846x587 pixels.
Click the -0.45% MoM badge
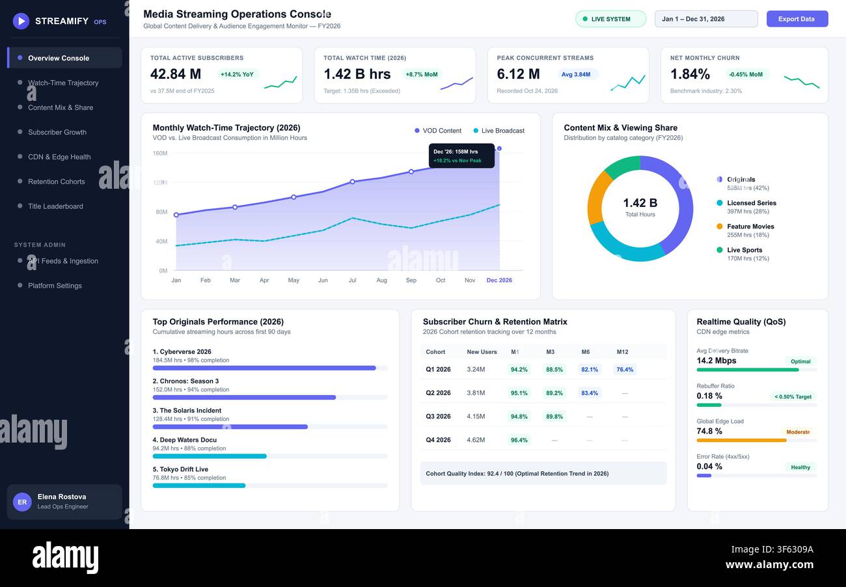[746, 74]
